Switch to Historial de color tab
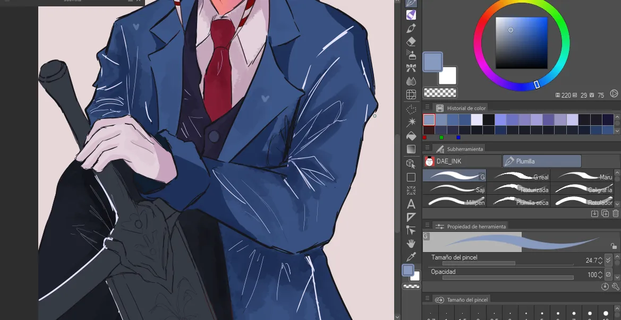 click(x=460, y=108)
